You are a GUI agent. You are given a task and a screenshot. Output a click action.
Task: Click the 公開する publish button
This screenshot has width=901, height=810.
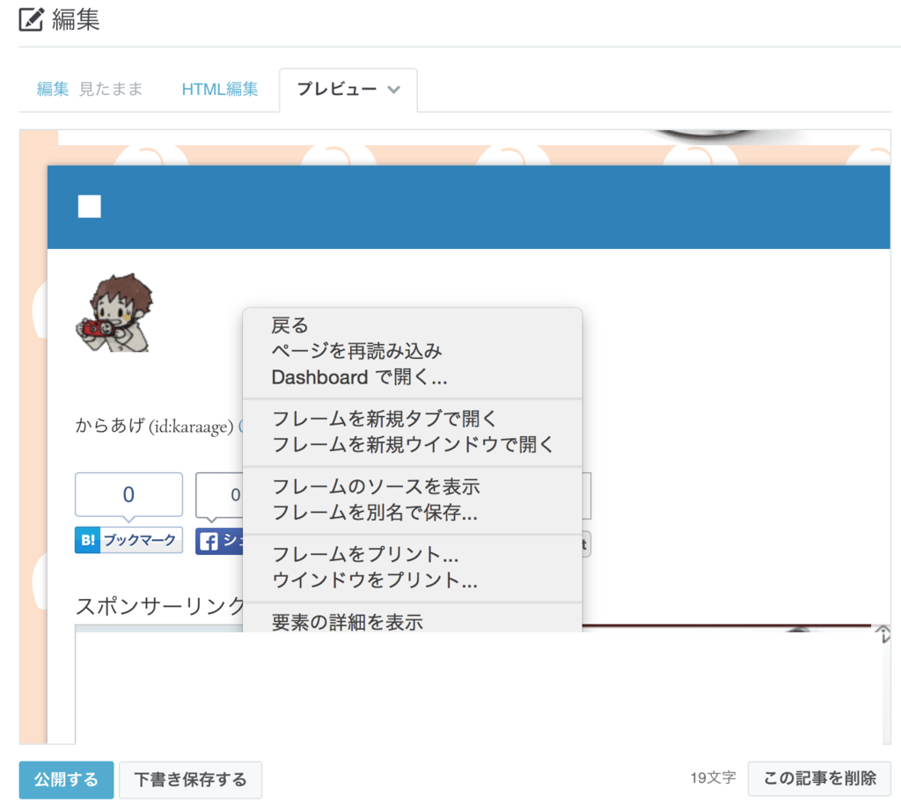click(65, 779)
